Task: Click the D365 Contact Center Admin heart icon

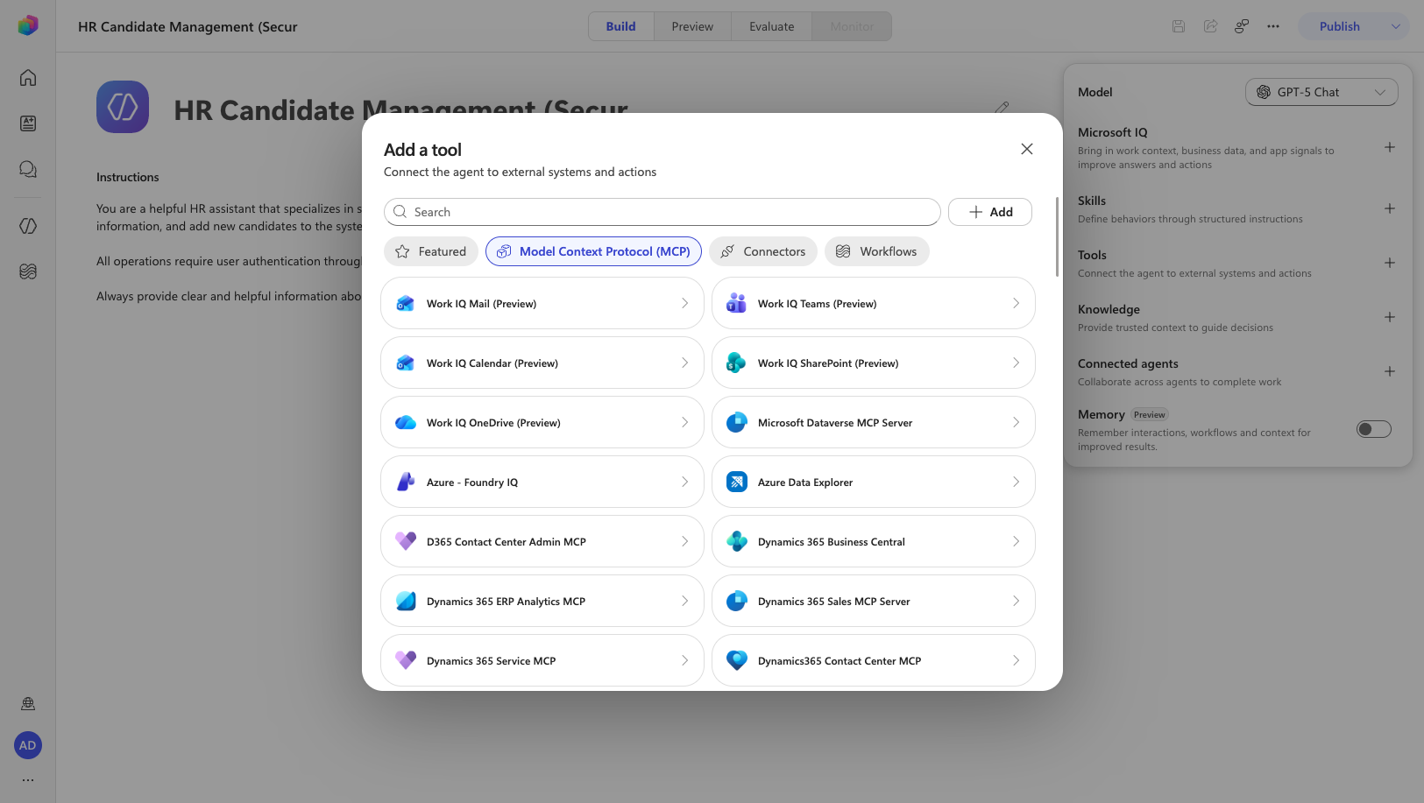Action: [x=406, y=541]
